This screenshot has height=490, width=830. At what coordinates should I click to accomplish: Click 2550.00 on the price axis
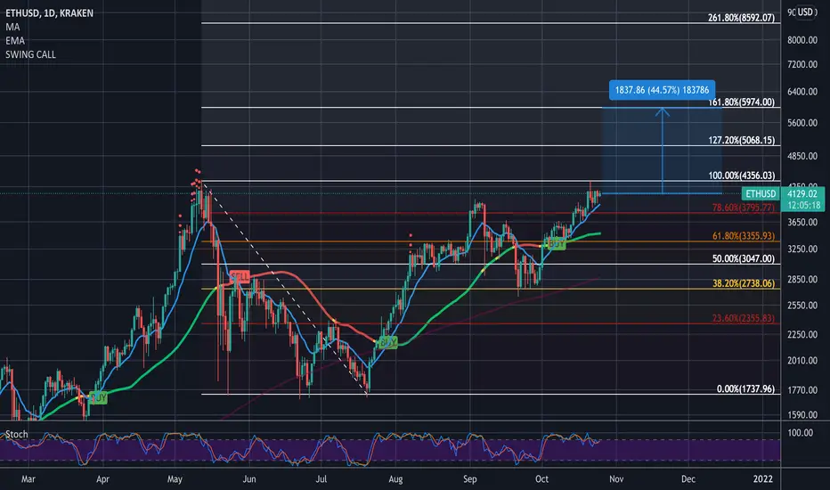coord(802,305)
